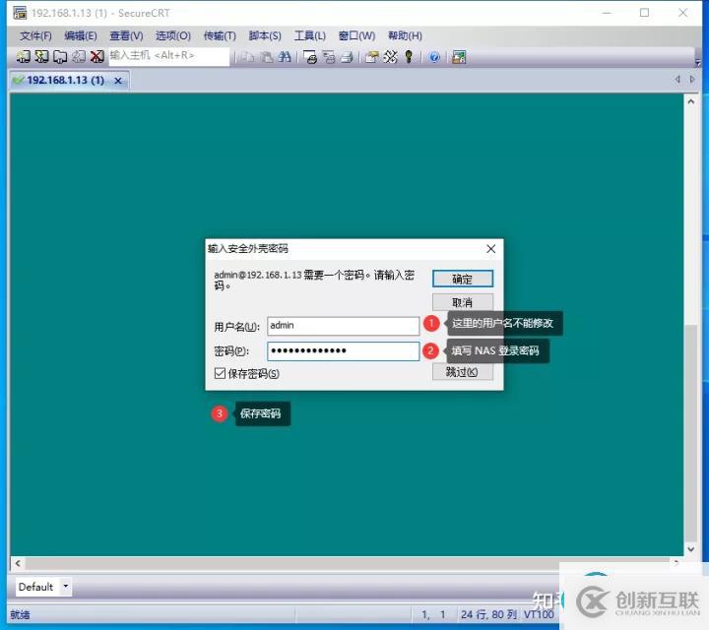Click the Find binoculars icon

[285, 57]
